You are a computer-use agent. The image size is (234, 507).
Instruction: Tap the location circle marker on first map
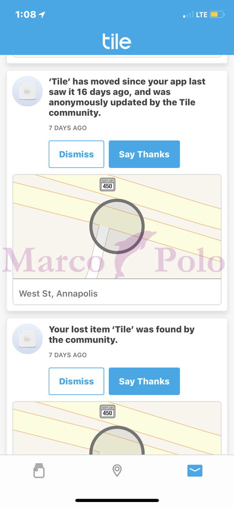(117, 226)
